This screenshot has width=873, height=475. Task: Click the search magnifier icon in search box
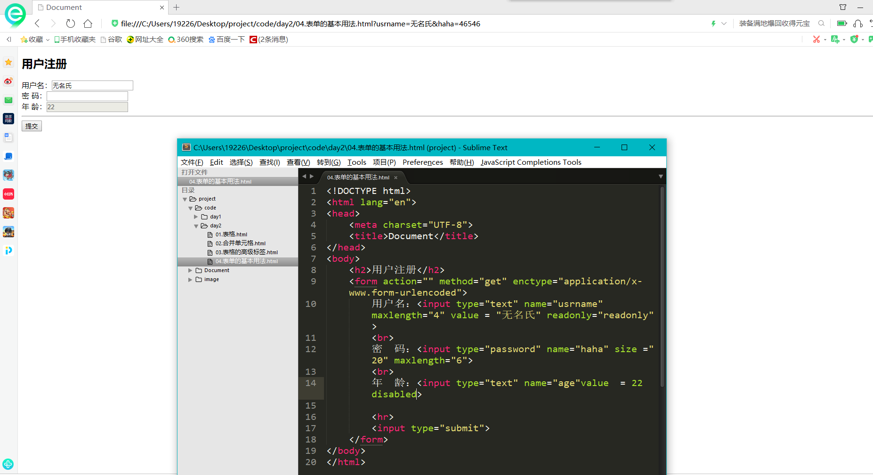[821, 24]
